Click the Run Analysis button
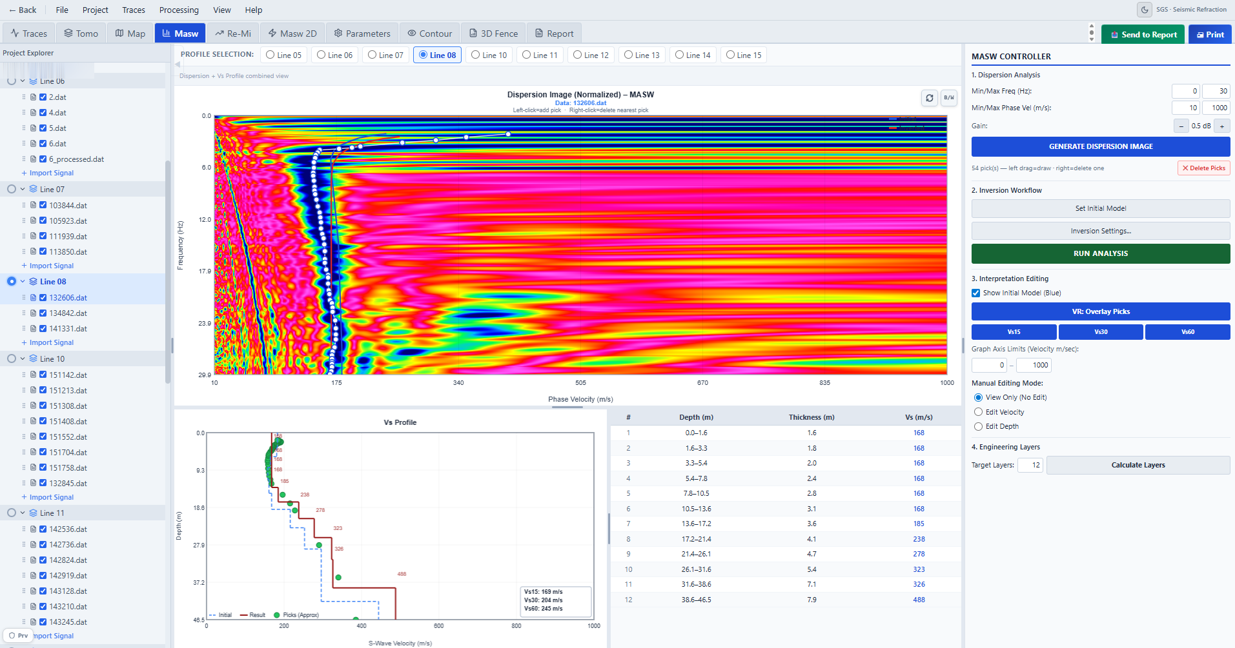The image size is (1235, 648). pyautogui.click(x=1101, y=254)
